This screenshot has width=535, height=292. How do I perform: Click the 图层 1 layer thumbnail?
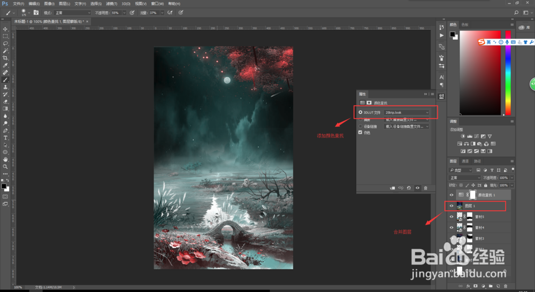click(x=460, y=206)
